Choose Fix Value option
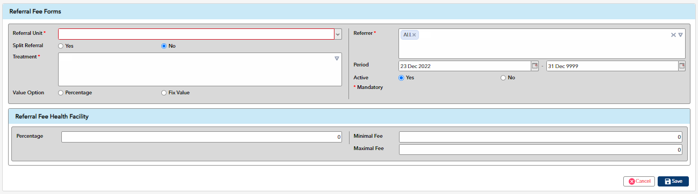Viewport: 698px width, 194px height. 165,93
